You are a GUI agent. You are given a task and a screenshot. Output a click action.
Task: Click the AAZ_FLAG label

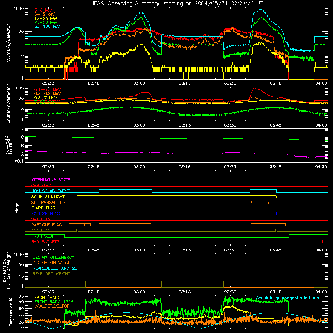(41, 230)
